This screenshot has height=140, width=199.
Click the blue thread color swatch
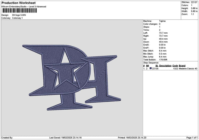(151, 68)
